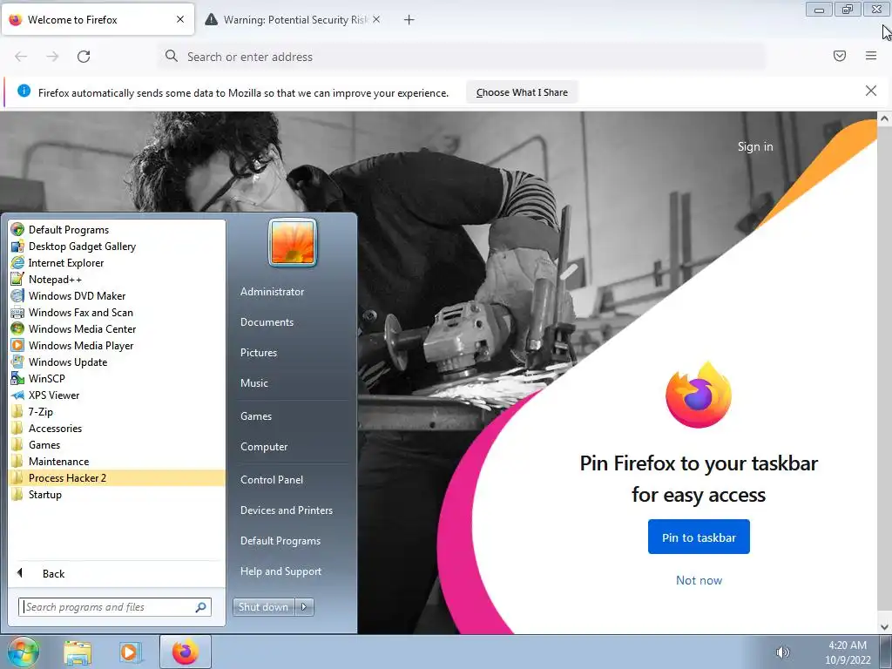Open Windows Explorer from the taskbar
This screenshot has width=892, height=669.
click(78, 652)
